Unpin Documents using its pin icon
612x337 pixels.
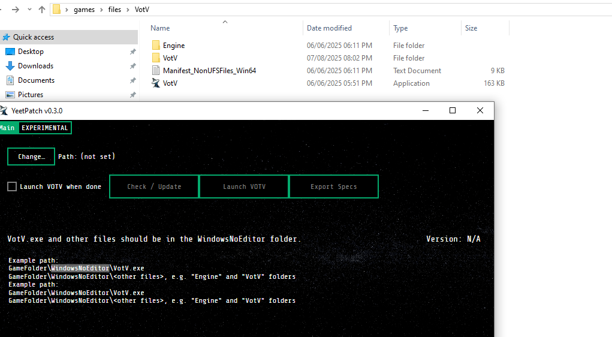132,80
